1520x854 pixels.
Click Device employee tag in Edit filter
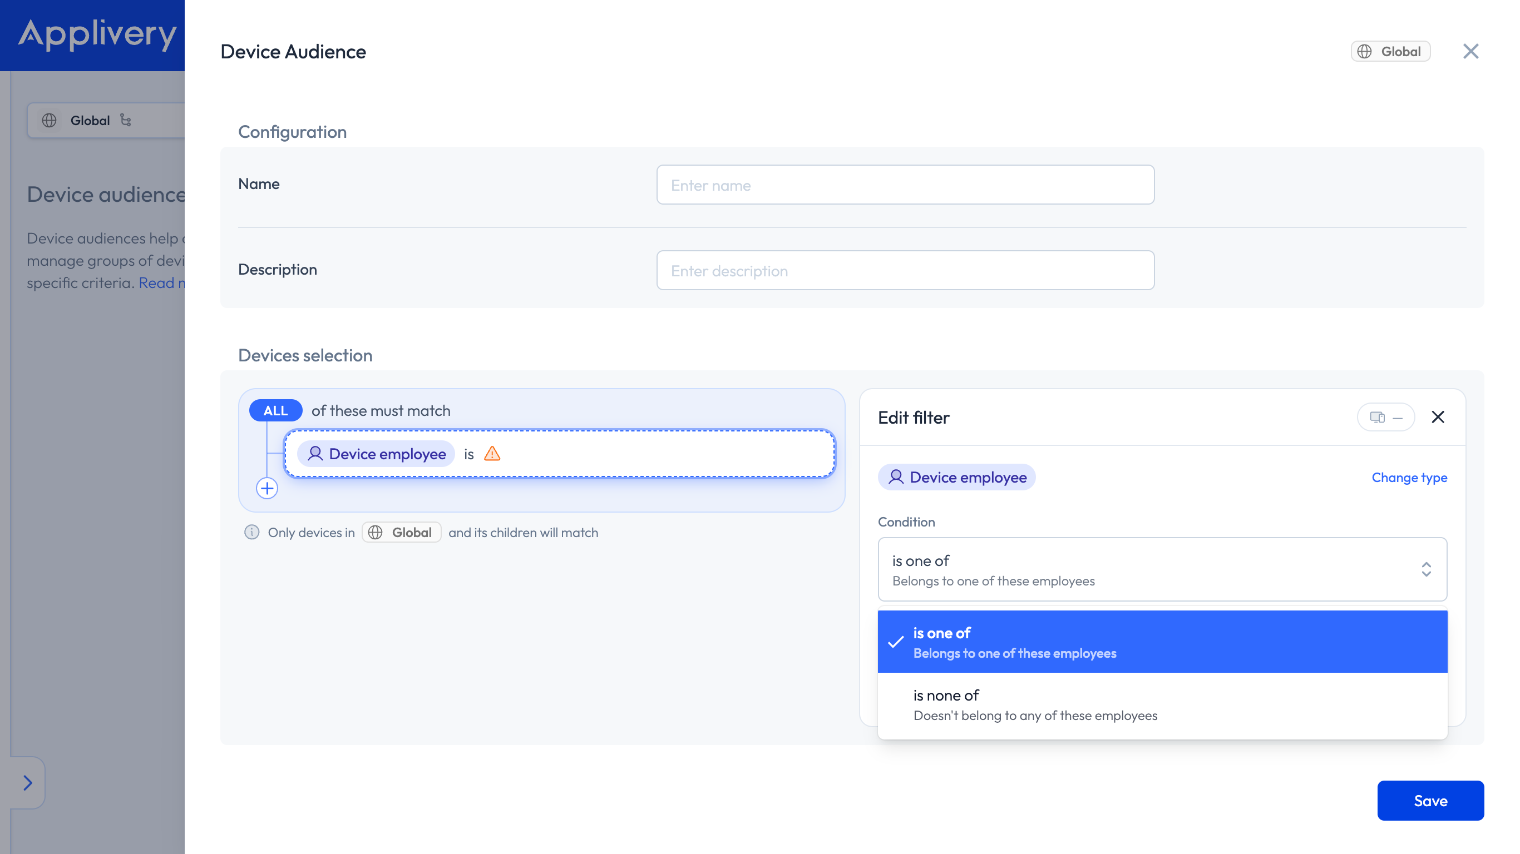(x=956, y=477)
